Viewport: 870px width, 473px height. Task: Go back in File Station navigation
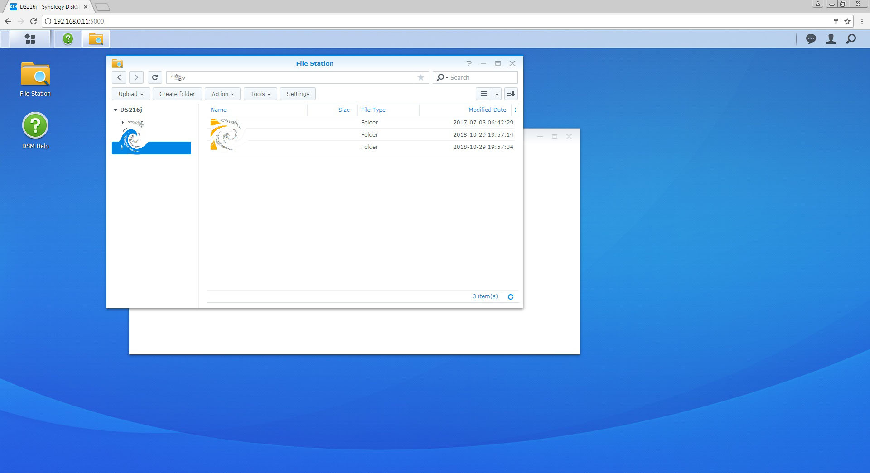tap(119, 77)
